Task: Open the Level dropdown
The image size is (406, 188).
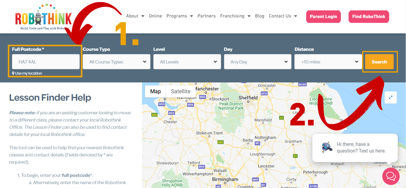Action: [187, 62]
